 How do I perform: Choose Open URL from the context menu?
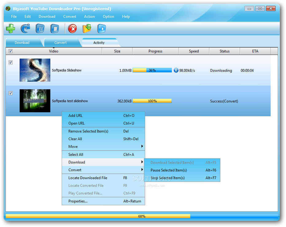tap(103, 123)
